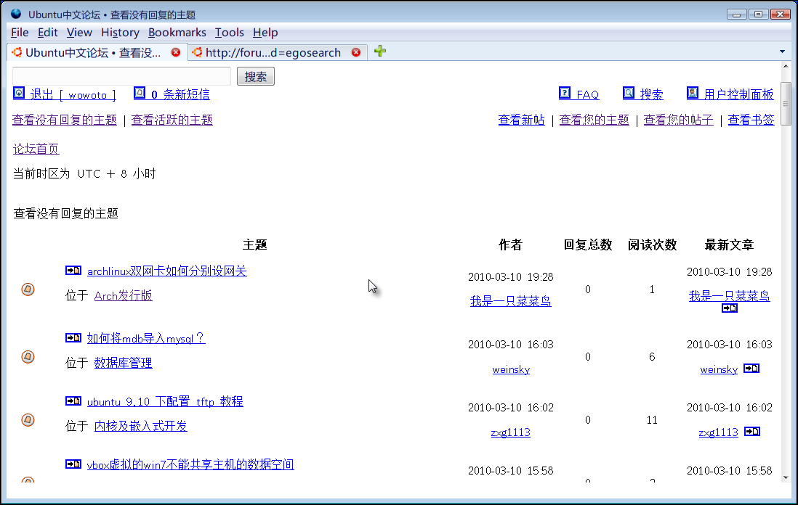Open the 数据库管理 forum link
This screenshot has width=798, height=505.
[x=123, y=363]
